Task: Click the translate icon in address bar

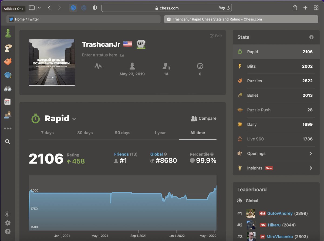Action: (222, 8)
